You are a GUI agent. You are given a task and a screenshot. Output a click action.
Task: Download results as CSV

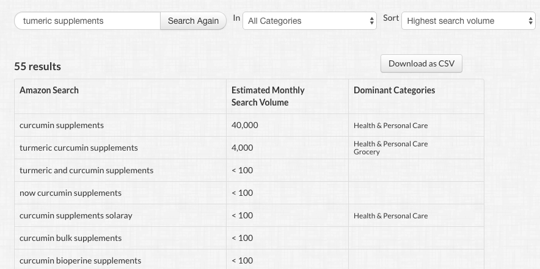[x=421, y=63]
